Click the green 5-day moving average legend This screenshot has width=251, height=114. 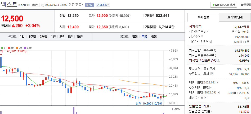[x=3, y=48]
